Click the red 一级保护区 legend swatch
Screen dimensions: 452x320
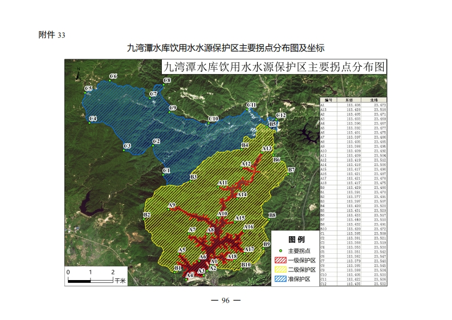[x=280, y=260]
